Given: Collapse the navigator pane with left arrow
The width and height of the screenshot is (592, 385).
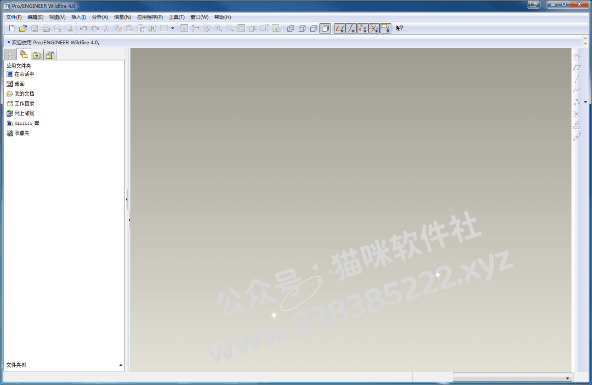Looking at the screenshot, I should [x=127, y=199].
